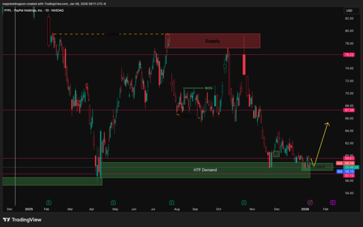Click the Jun label on time axis
Screen dimensions: 363x227
tap(134, 209)
